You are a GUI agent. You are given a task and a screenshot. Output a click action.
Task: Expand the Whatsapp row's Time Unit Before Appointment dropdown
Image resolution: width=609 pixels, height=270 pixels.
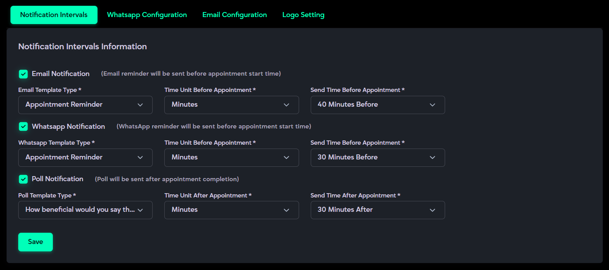point(231,157)
